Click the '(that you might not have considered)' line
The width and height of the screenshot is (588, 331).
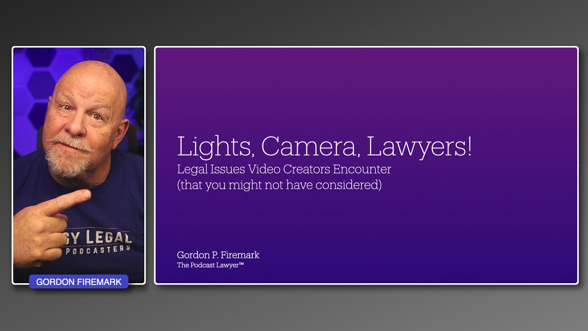click(x=279, y=185)
